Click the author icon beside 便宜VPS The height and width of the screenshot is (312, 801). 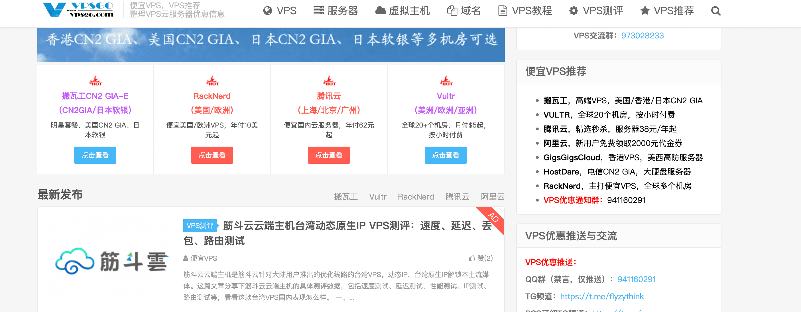click(186, 258)
